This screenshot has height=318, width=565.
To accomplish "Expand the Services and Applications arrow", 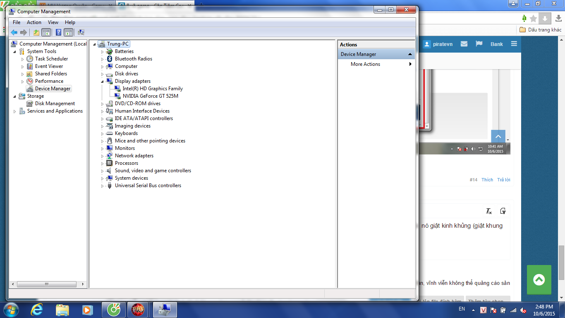I will pyautogui.click(x=15, y=111).
